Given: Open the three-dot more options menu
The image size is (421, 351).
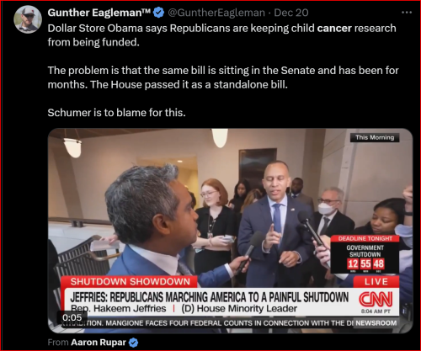Looking at the screenshot, I should 407,13.
